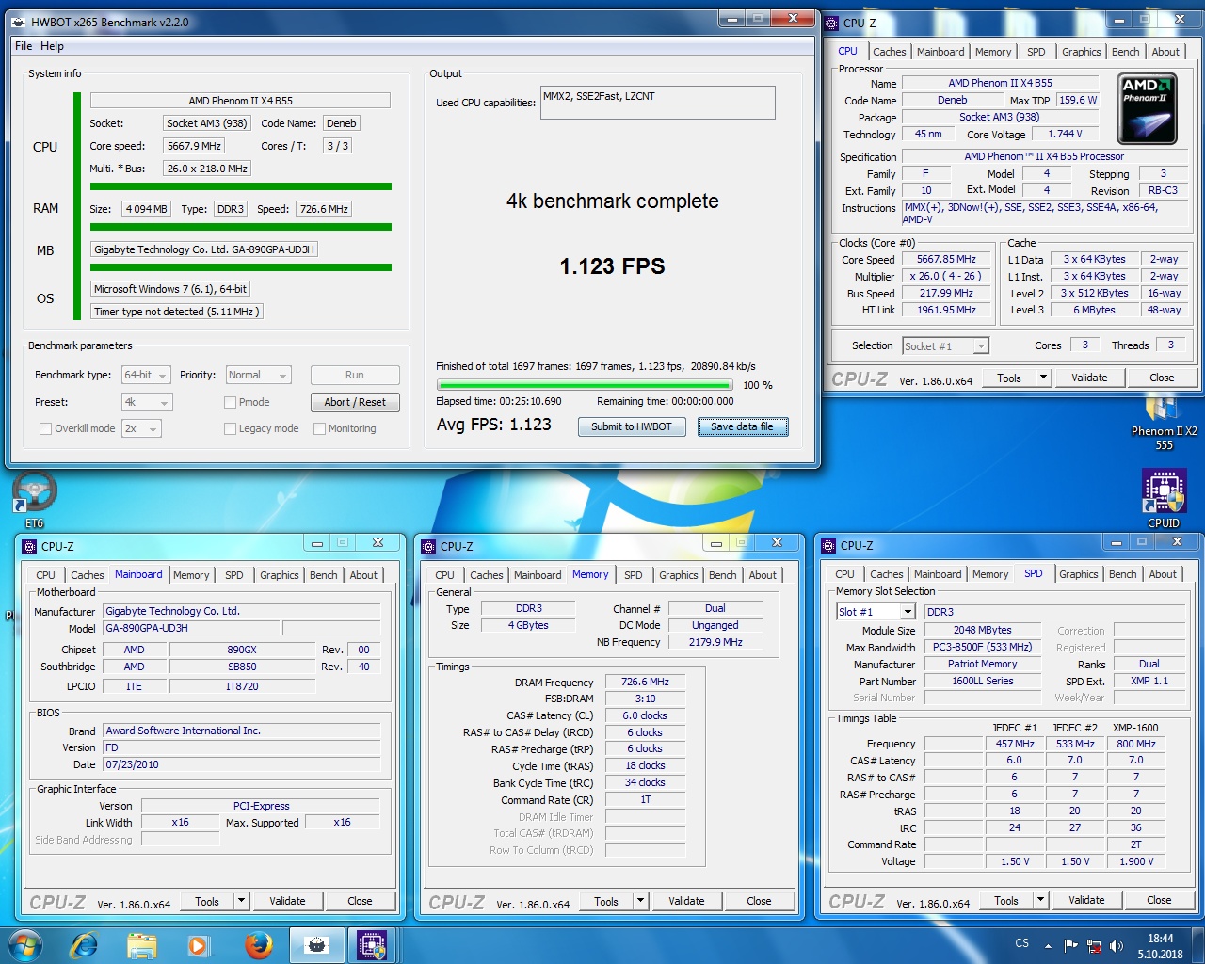1205x964 pixels.
Task: Click "2179.9 MHz" NB Frequency value
Action: tap(715, 642)
